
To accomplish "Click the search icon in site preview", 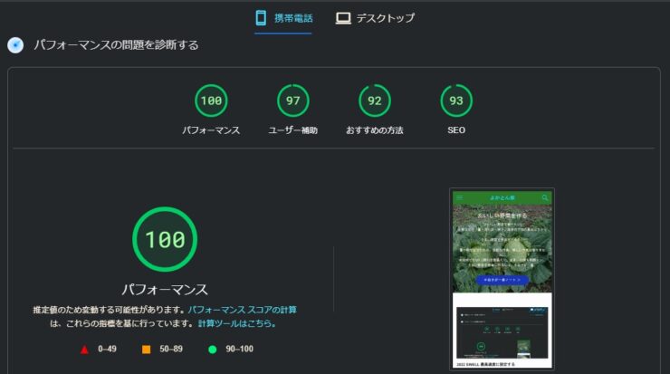I will (x=545, y=197).
